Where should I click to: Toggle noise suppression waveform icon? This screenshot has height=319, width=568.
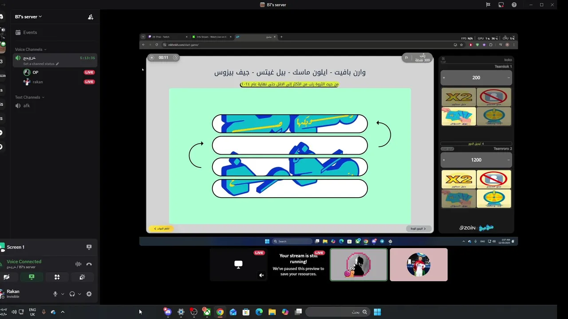(x=78, y=264)
